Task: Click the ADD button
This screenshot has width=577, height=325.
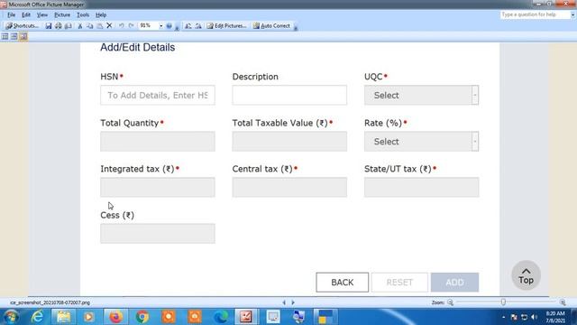Action: (454, 283)
